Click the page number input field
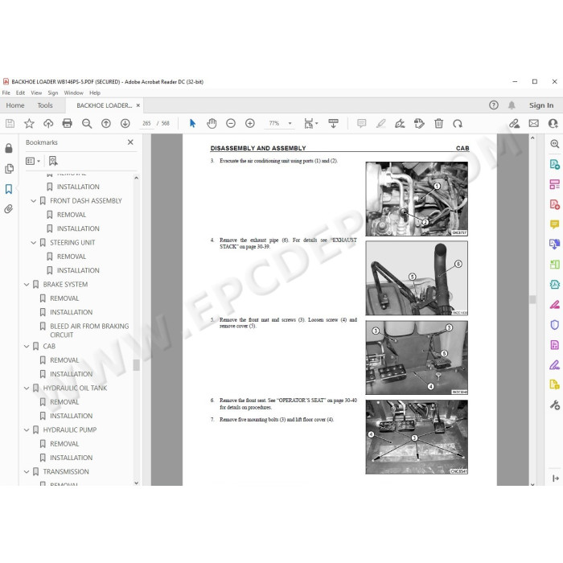 click(x=146, y=124)
